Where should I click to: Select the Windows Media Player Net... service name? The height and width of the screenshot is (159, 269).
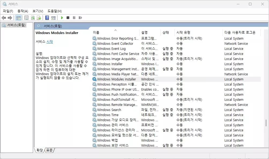click(118, 74)
